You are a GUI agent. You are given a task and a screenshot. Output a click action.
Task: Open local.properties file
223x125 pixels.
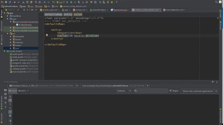pos(20,72)
